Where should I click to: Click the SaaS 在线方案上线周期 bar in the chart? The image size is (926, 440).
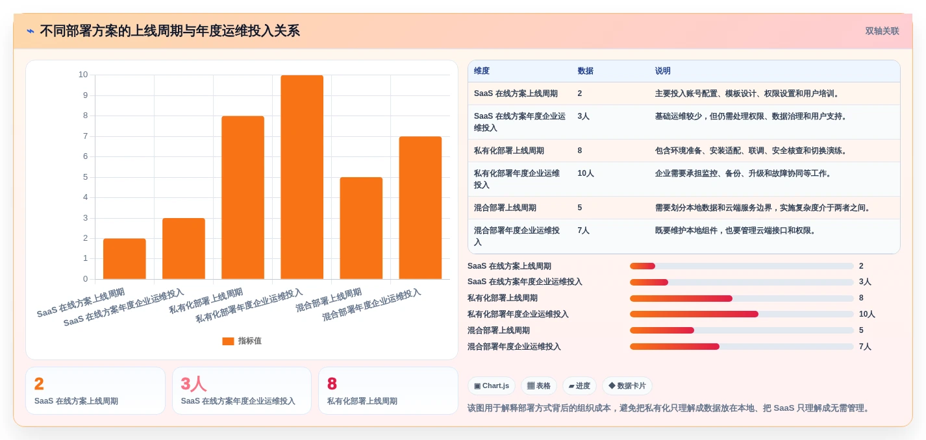tap(125, 259)
